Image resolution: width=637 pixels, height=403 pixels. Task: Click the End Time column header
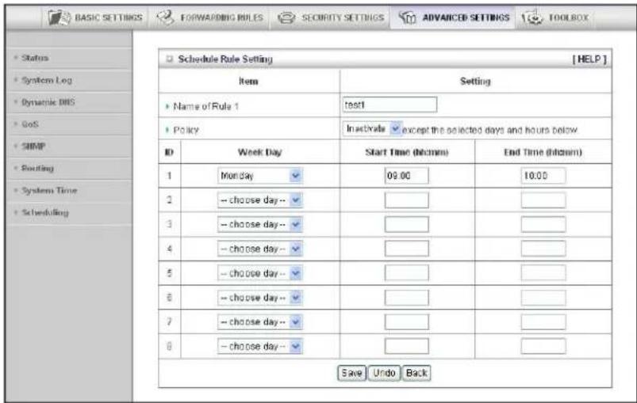click(x=543, y=153)
